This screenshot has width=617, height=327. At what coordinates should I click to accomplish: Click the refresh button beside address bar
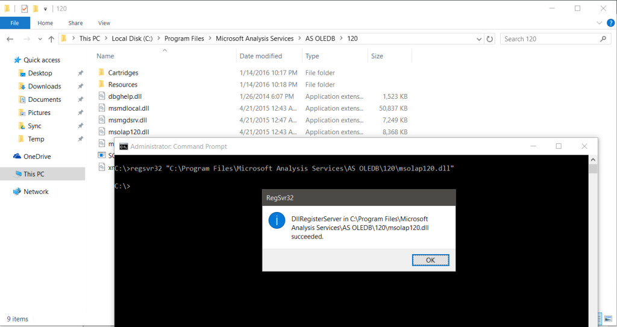tap(489, 39)
